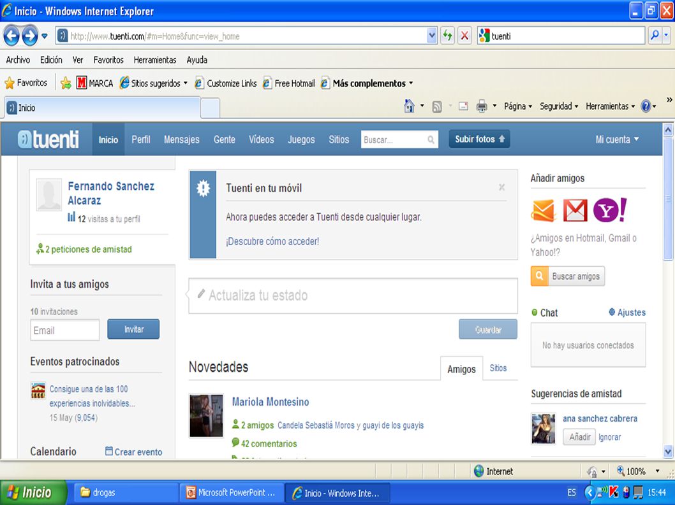Image resolution: width=675 pixels, height=505 pixels.
Task: Click the Home house icon in command bar
Action: click(410, 106)
